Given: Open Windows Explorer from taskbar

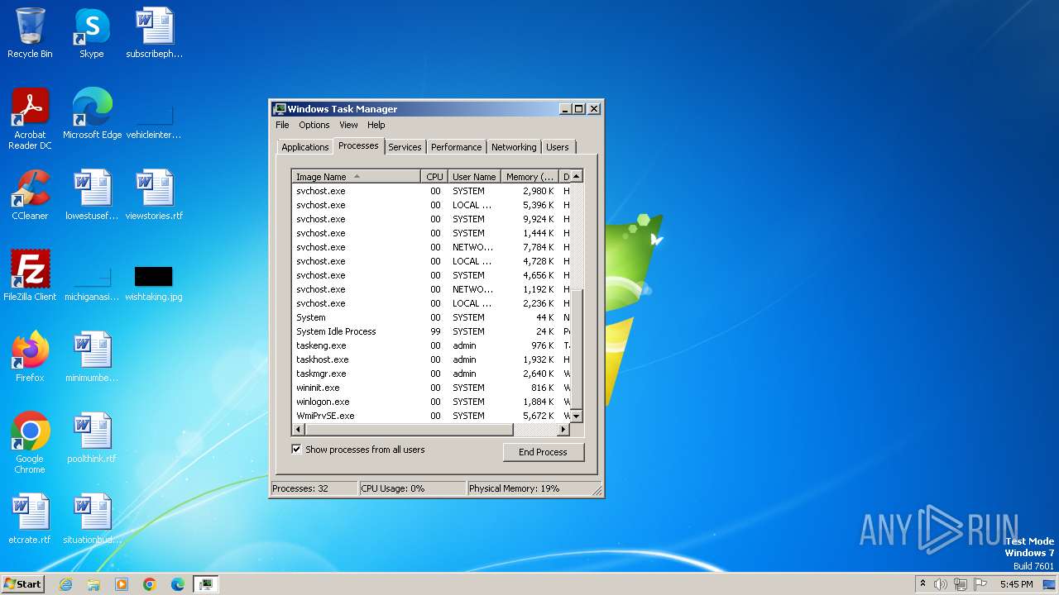Looking at the screenshot, I should (x=93, y=584).
